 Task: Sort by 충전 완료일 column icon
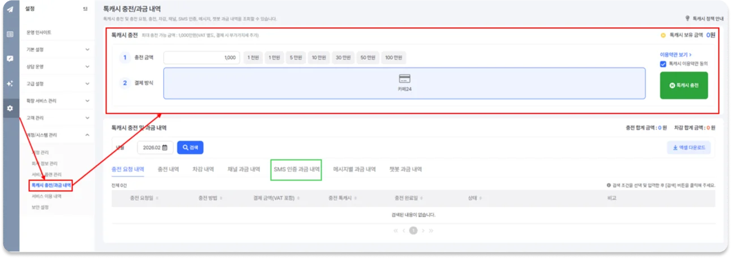pos(421,199)
